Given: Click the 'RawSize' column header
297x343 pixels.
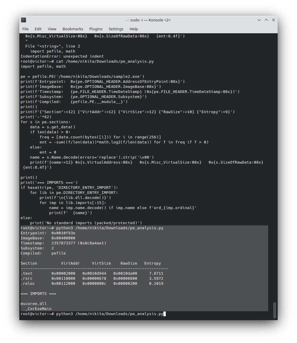Looking at the screenshot, I should coord(129,263).
